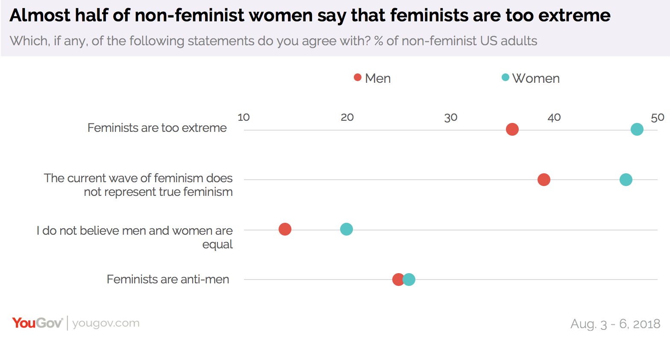670x338 pixels.
Task: Select Women's dot for 'Feminists are too extreme'
Action: pyautogui.click(x=637, y=129)
